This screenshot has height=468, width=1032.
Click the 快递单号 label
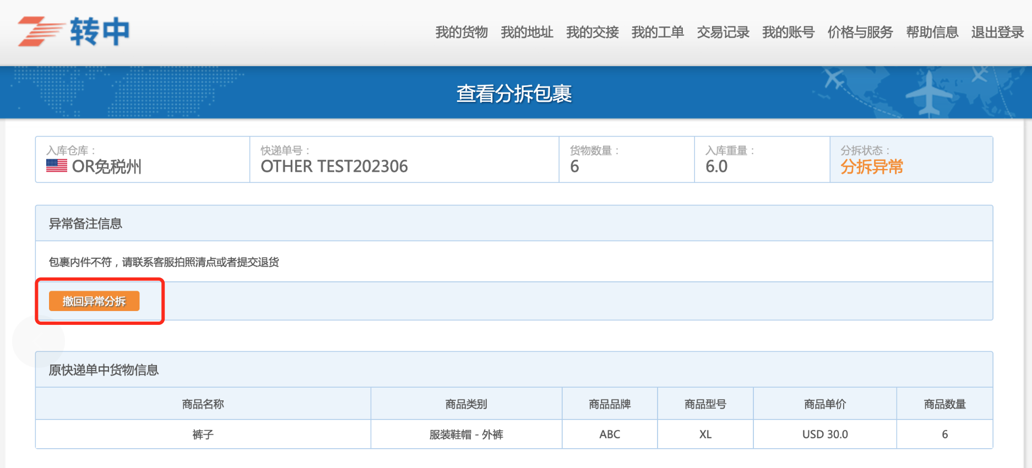285,150
